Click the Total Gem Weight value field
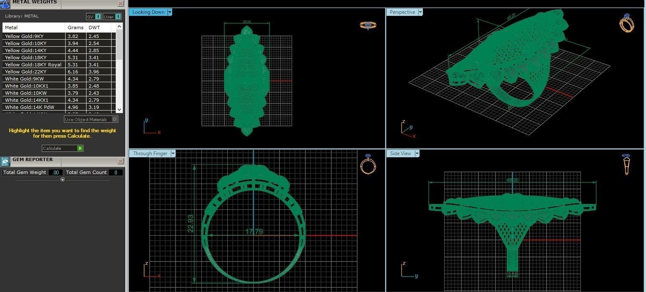Screen dimensions: 646x292 tap(55, 172)
